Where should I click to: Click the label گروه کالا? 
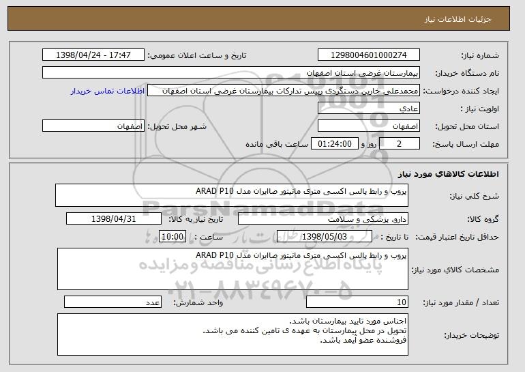tap(483, 219)
